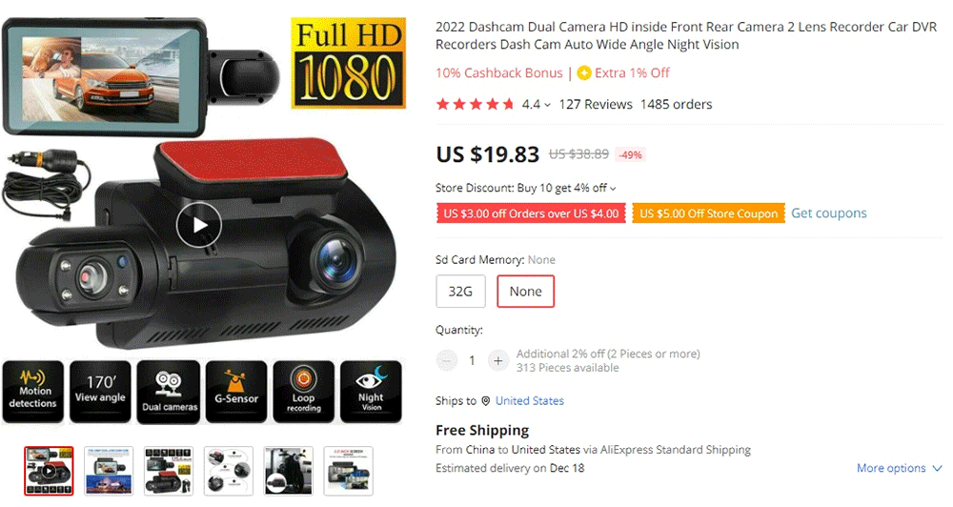
Task: Click the Night Vision feature icon
Action: click(x=371, y=392)
